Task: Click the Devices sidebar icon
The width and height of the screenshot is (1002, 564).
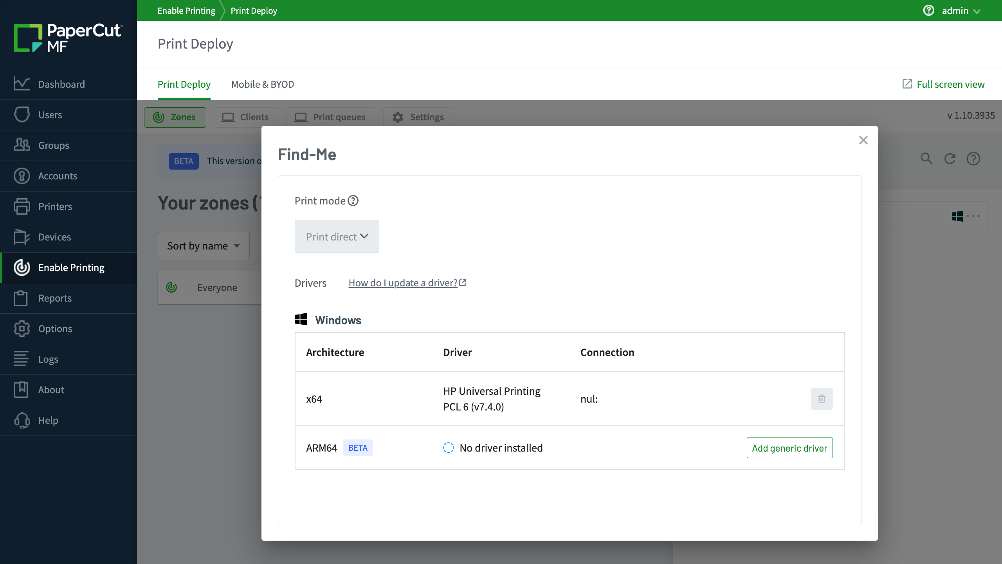Action: coord(22,237)
